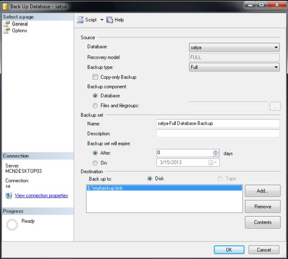Click the connection user sa text

8,186
